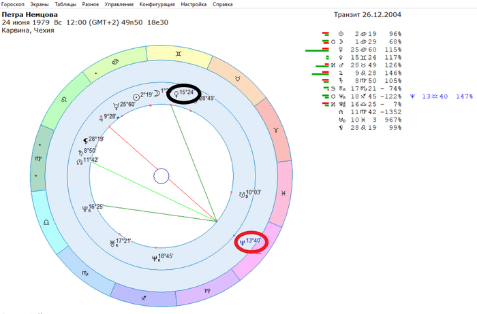This screenshot has height=314, width=477.
Task: Select Mercury at 25°60' in the wheel
Action: 117,105
